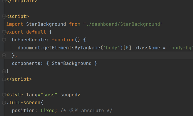The width and height of the screenshot is (193, 116).
Task: Click StarBackground inside components object
Action: 72,63
